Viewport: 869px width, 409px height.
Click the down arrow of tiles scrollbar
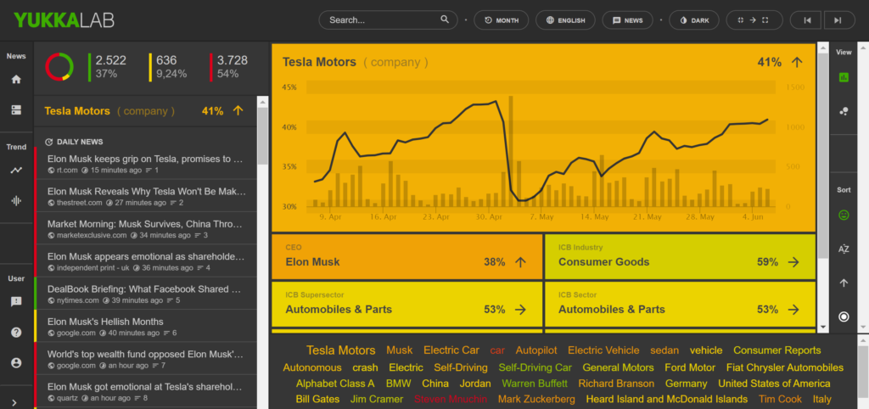coord(823,328)
